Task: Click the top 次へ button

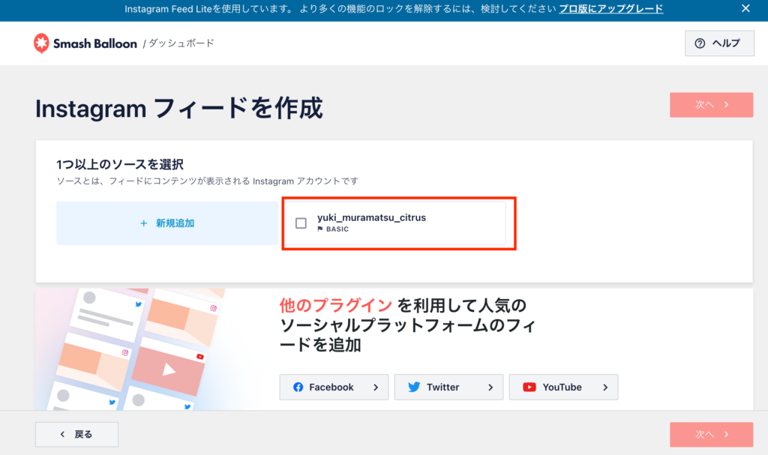Action: point(711,105)
